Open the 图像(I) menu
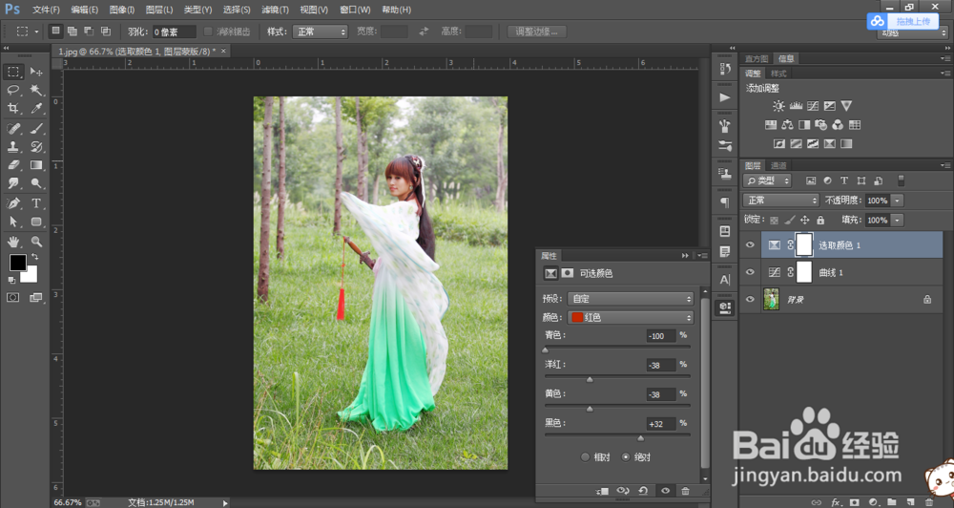The height and width of the screenshot is (508, 954). (x=122, y=10)
